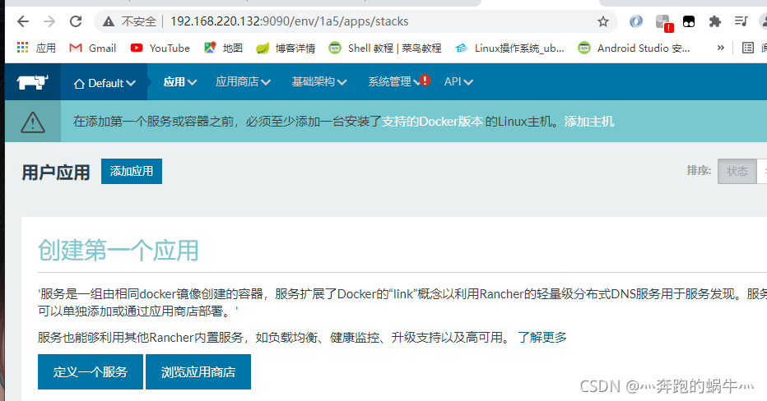Click the not-secure warning triangle icon
This screenshot has height=401, width=767.
click(x=109, y=21)
